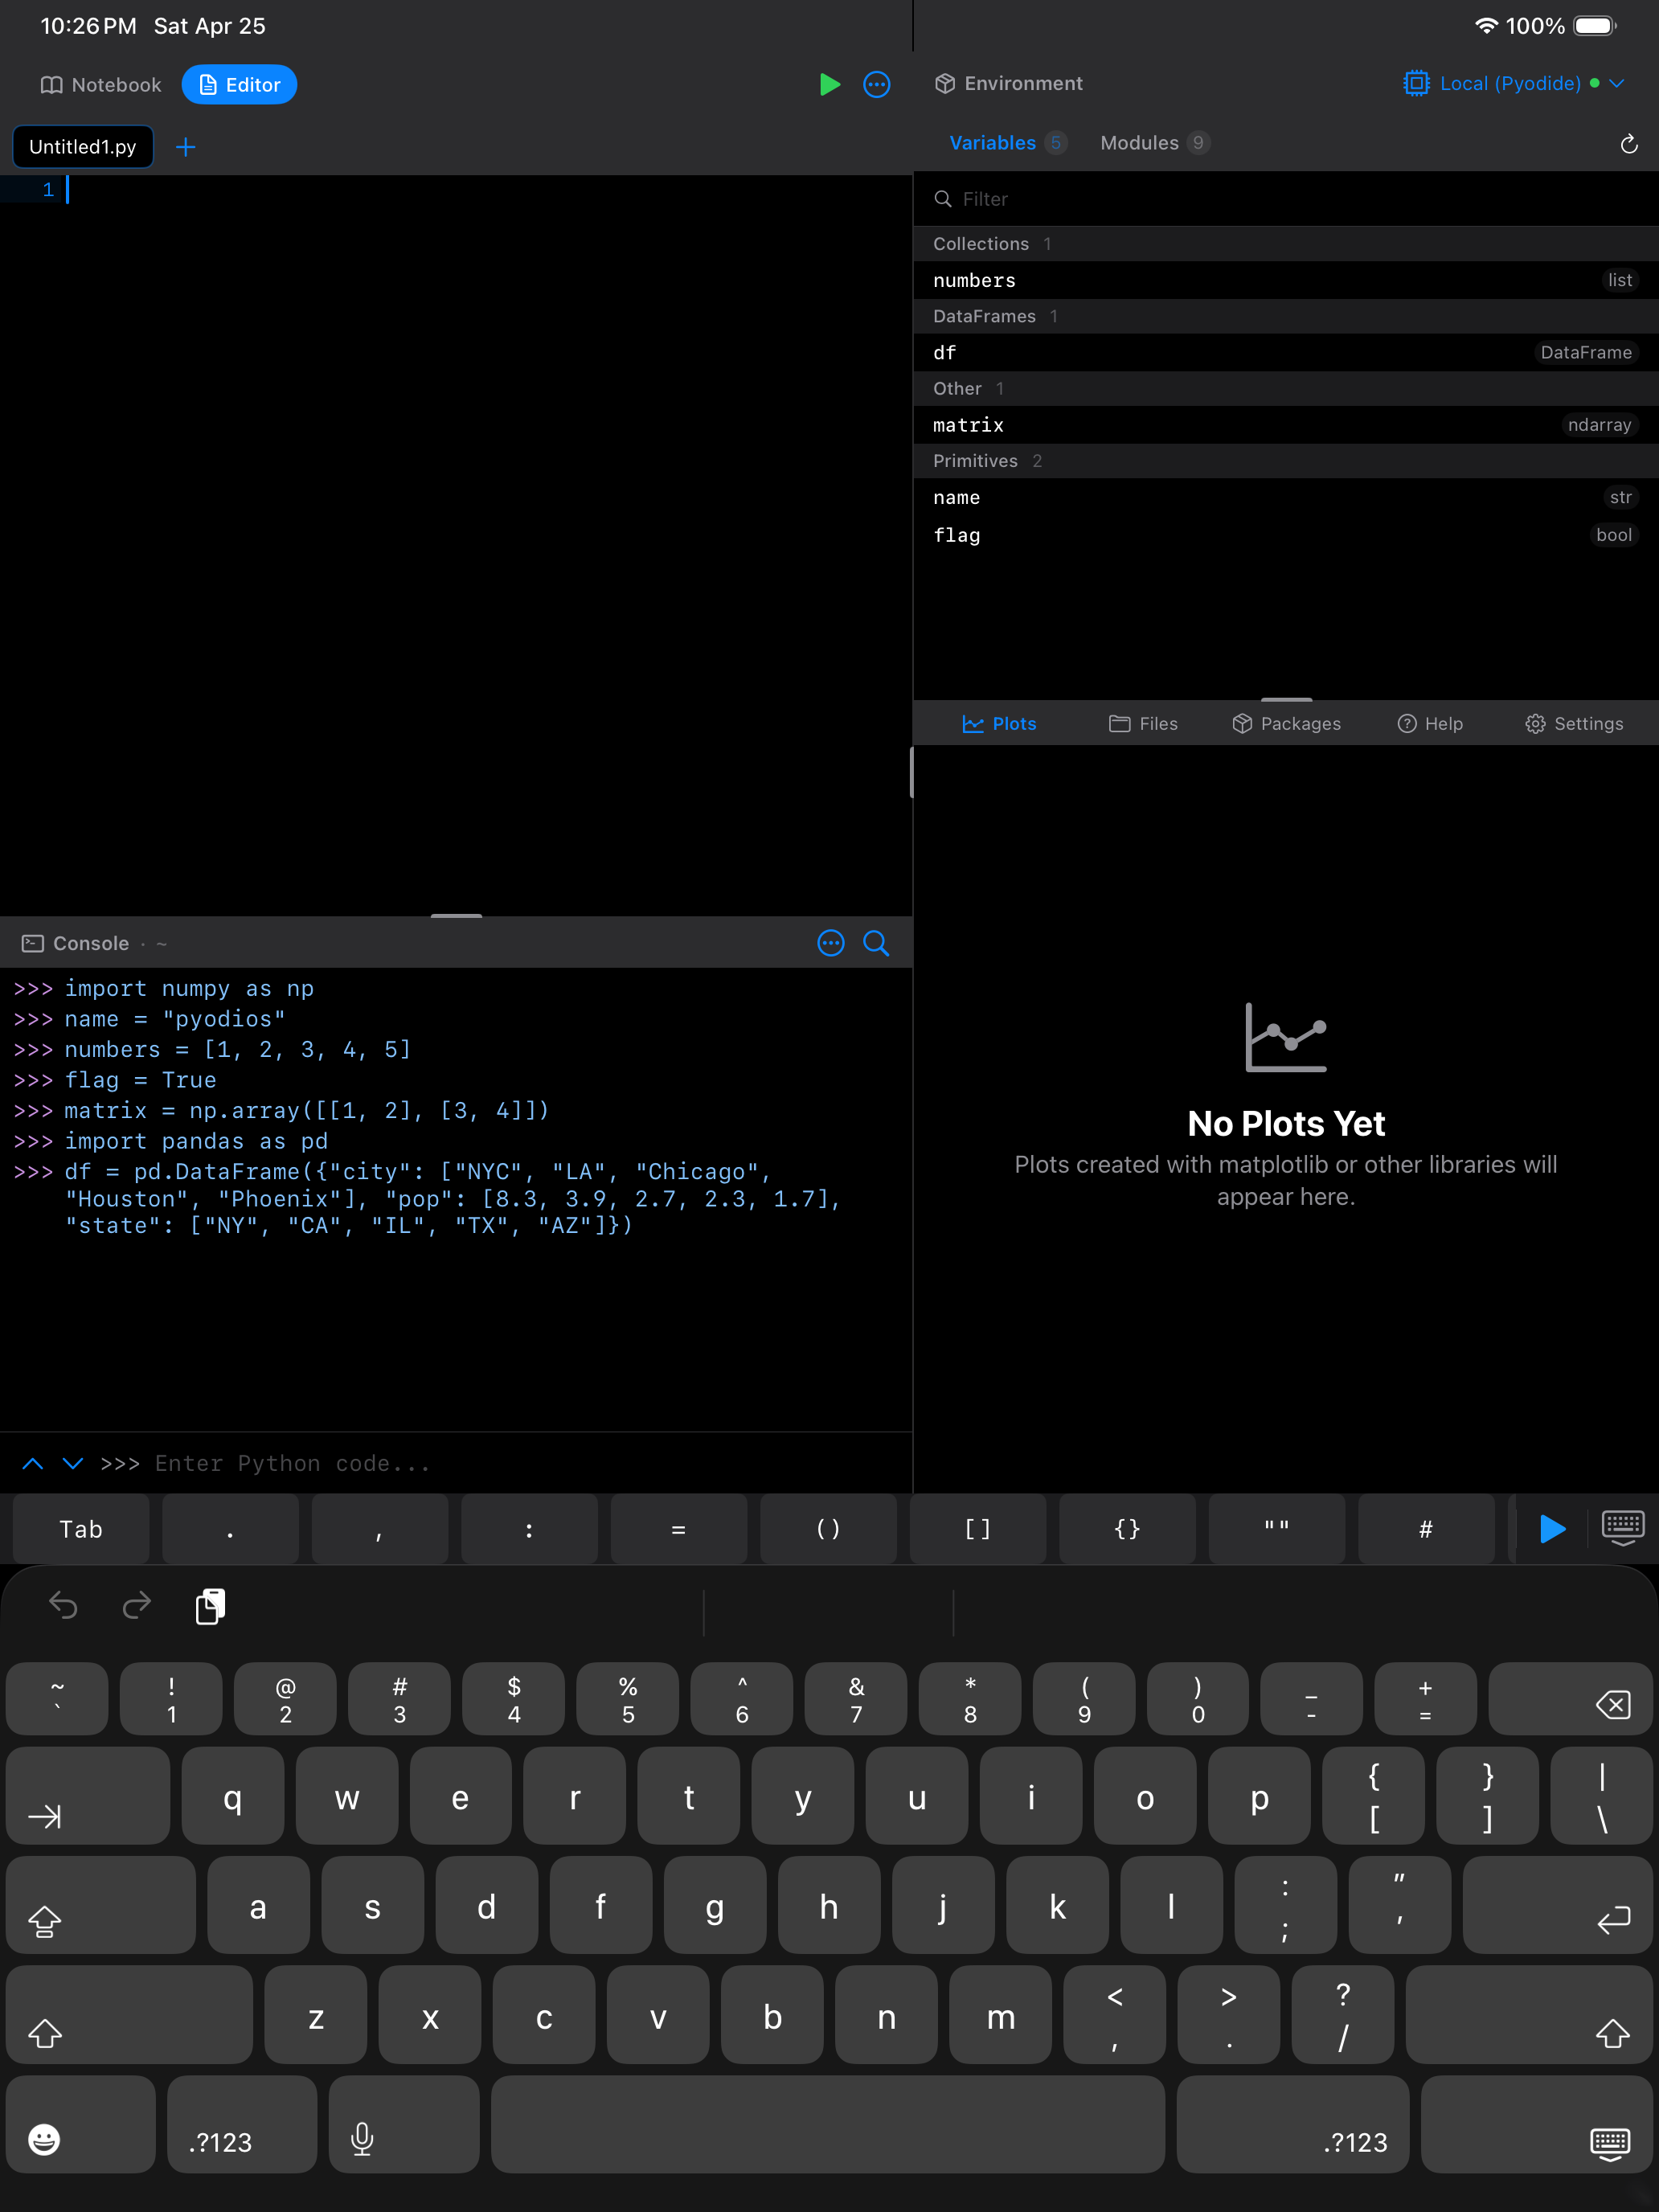Image resolution: width=1659 pixels, height=2212 pixels.
Task: Refresh the environment variables list
Action: (1629, 144)
